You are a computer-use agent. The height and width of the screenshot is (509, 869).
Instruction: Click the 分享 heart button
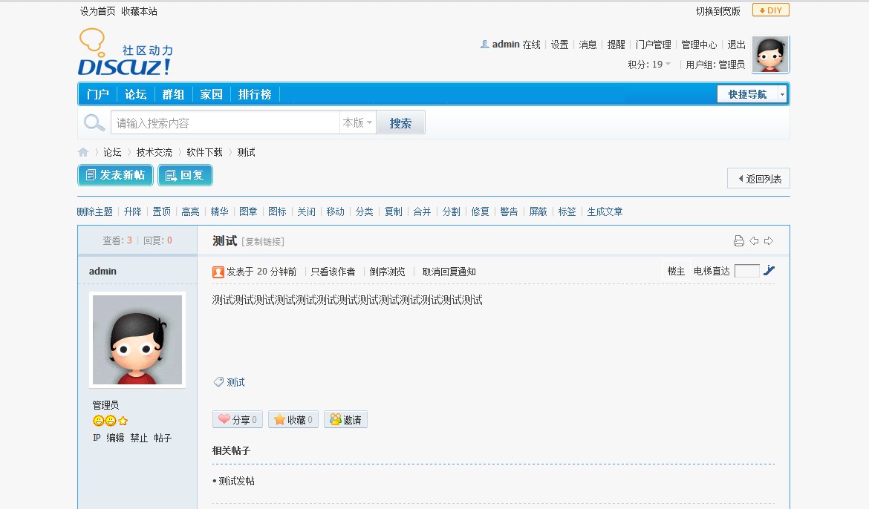click(x=237, y=420)
